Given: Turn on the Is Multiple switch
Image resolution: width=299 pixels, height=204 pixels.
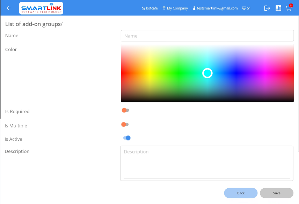Looking at the screenshot, I should point(125,125).
